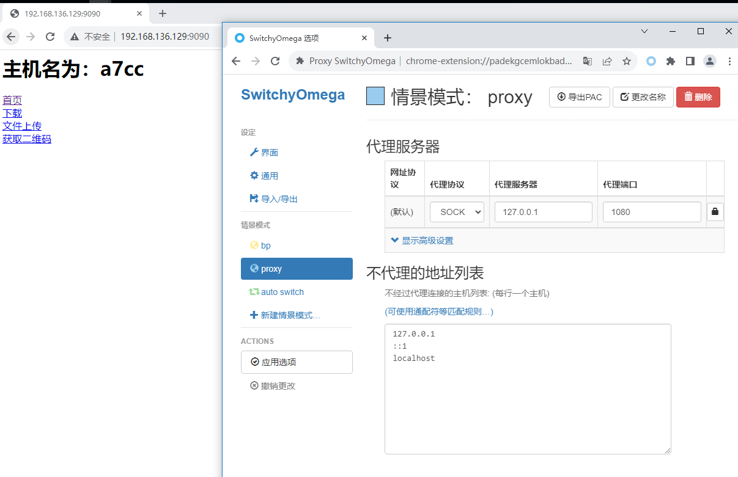Image resolution: width=738 pixels, height=477 pixels.
Task: Click the blue profile color swatch
Action: 375,96
